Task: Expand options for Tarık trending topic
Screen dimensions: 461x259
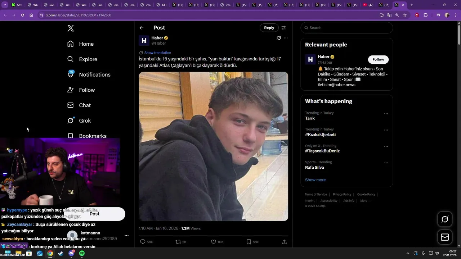Action: [386, 114]
